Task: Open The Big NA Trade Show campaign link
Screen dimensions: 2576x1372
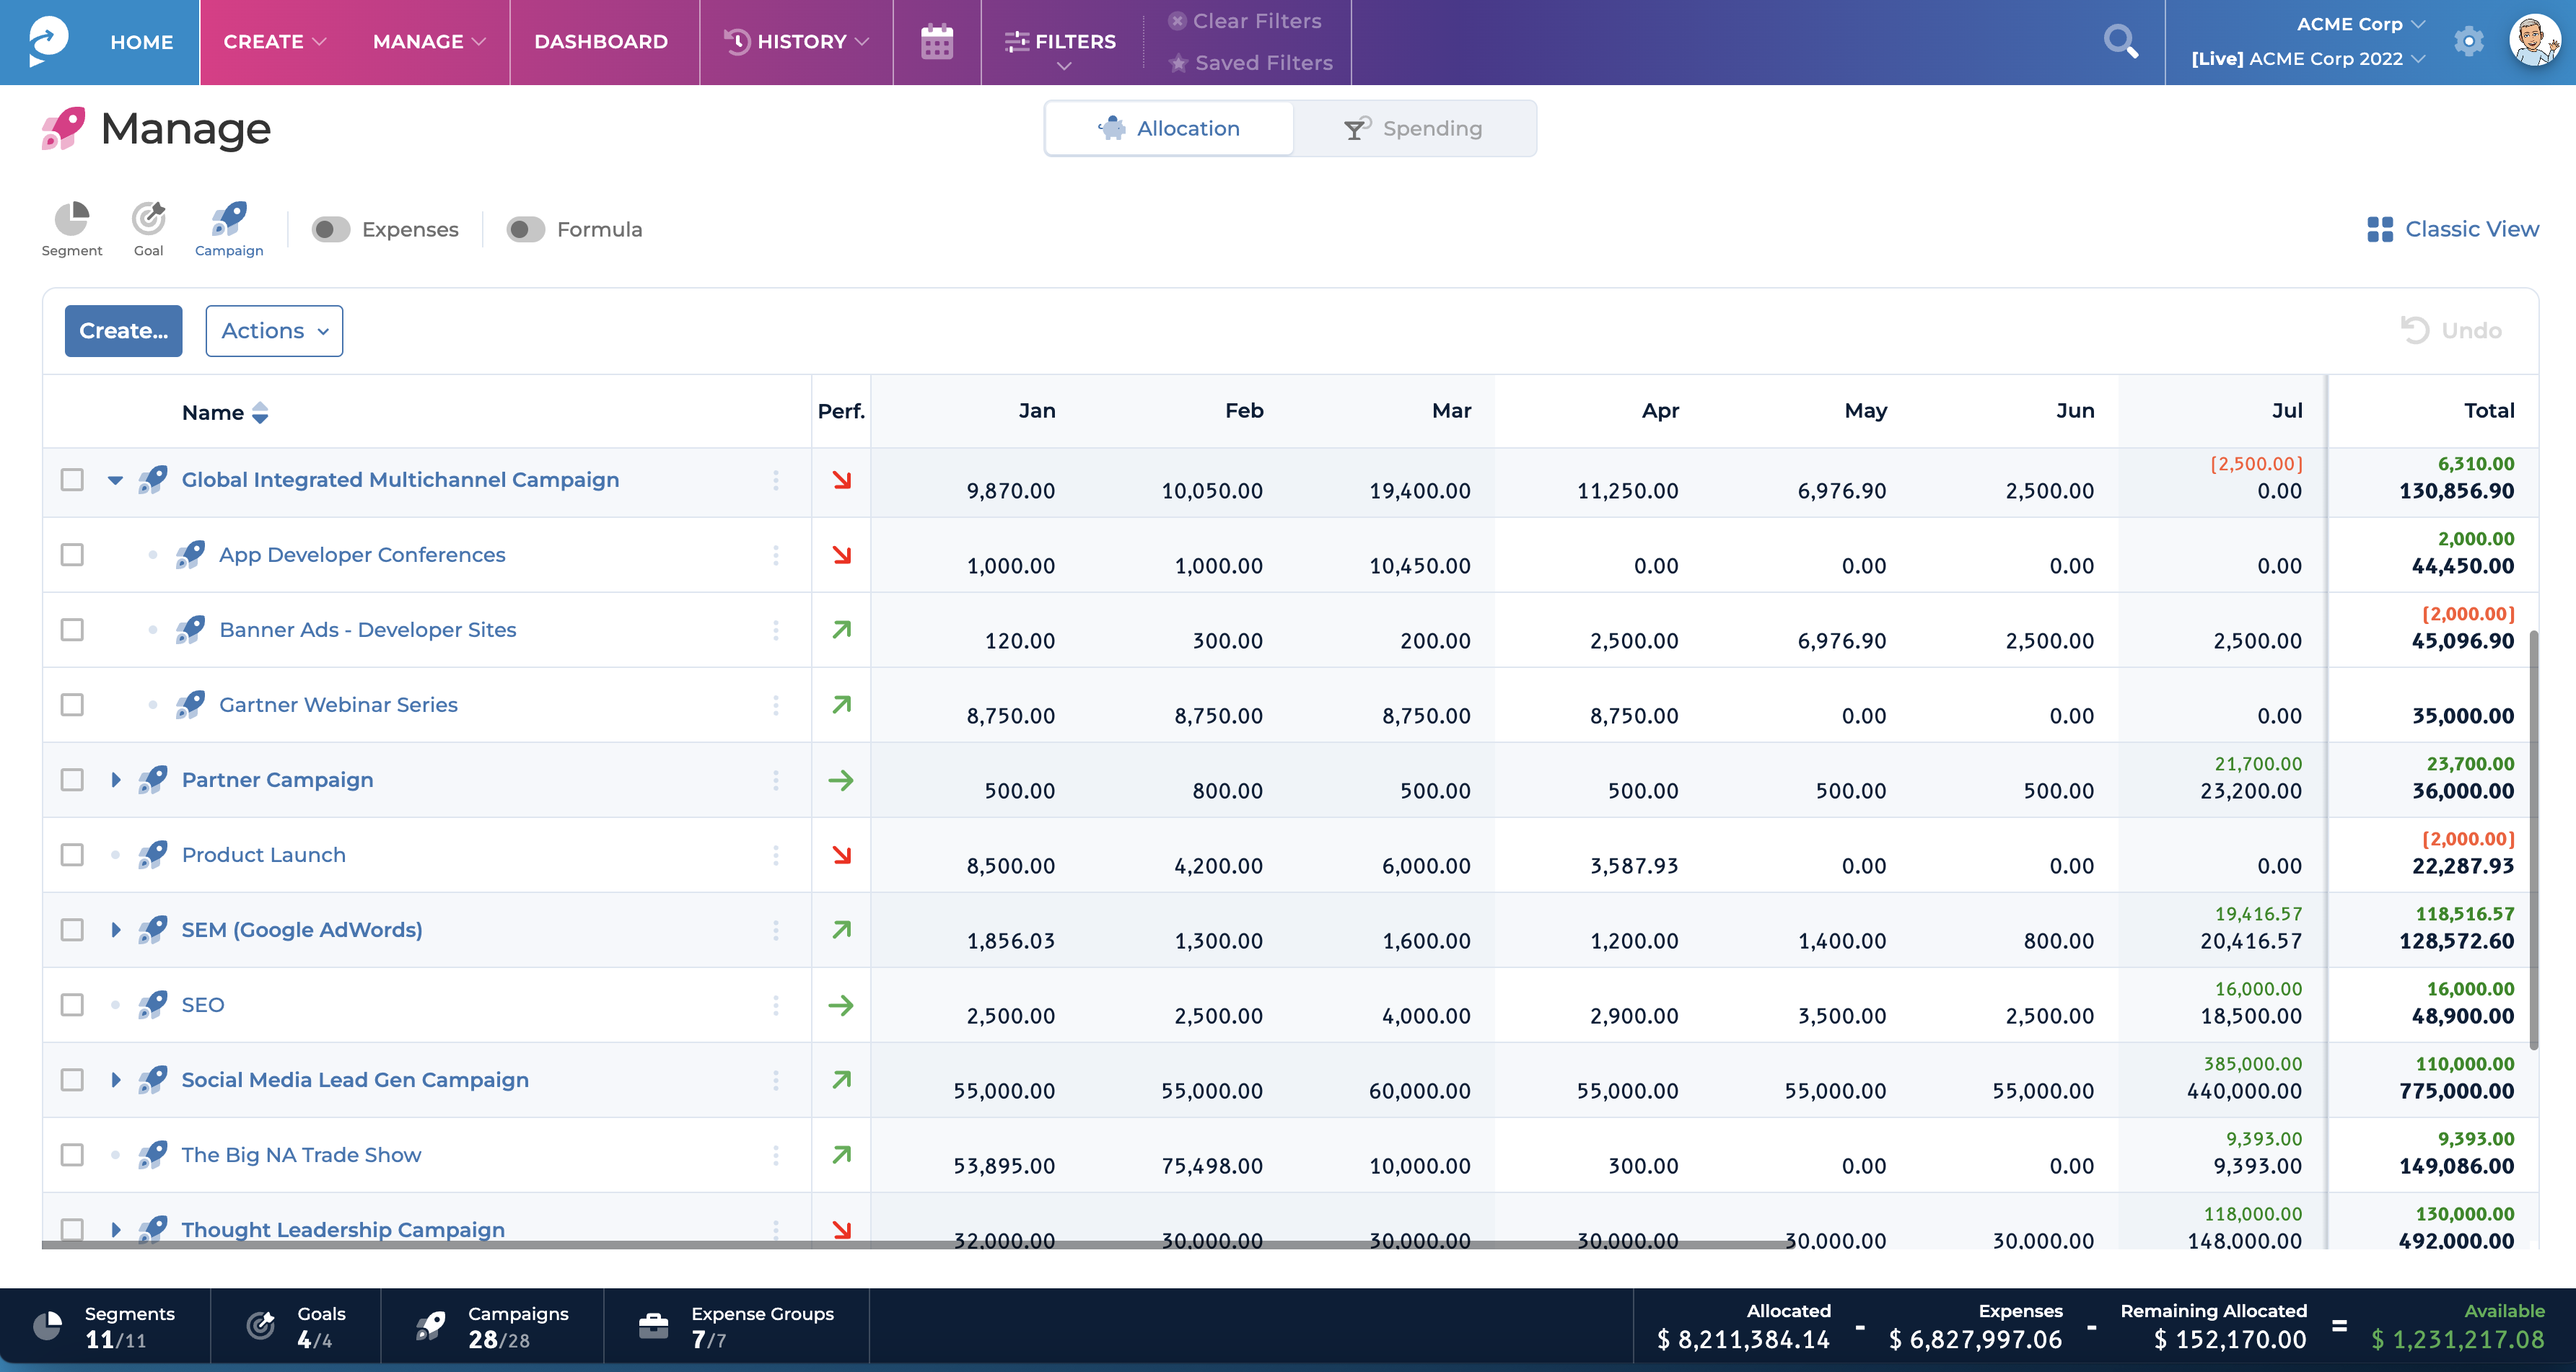Action: tap(301, 1155)
